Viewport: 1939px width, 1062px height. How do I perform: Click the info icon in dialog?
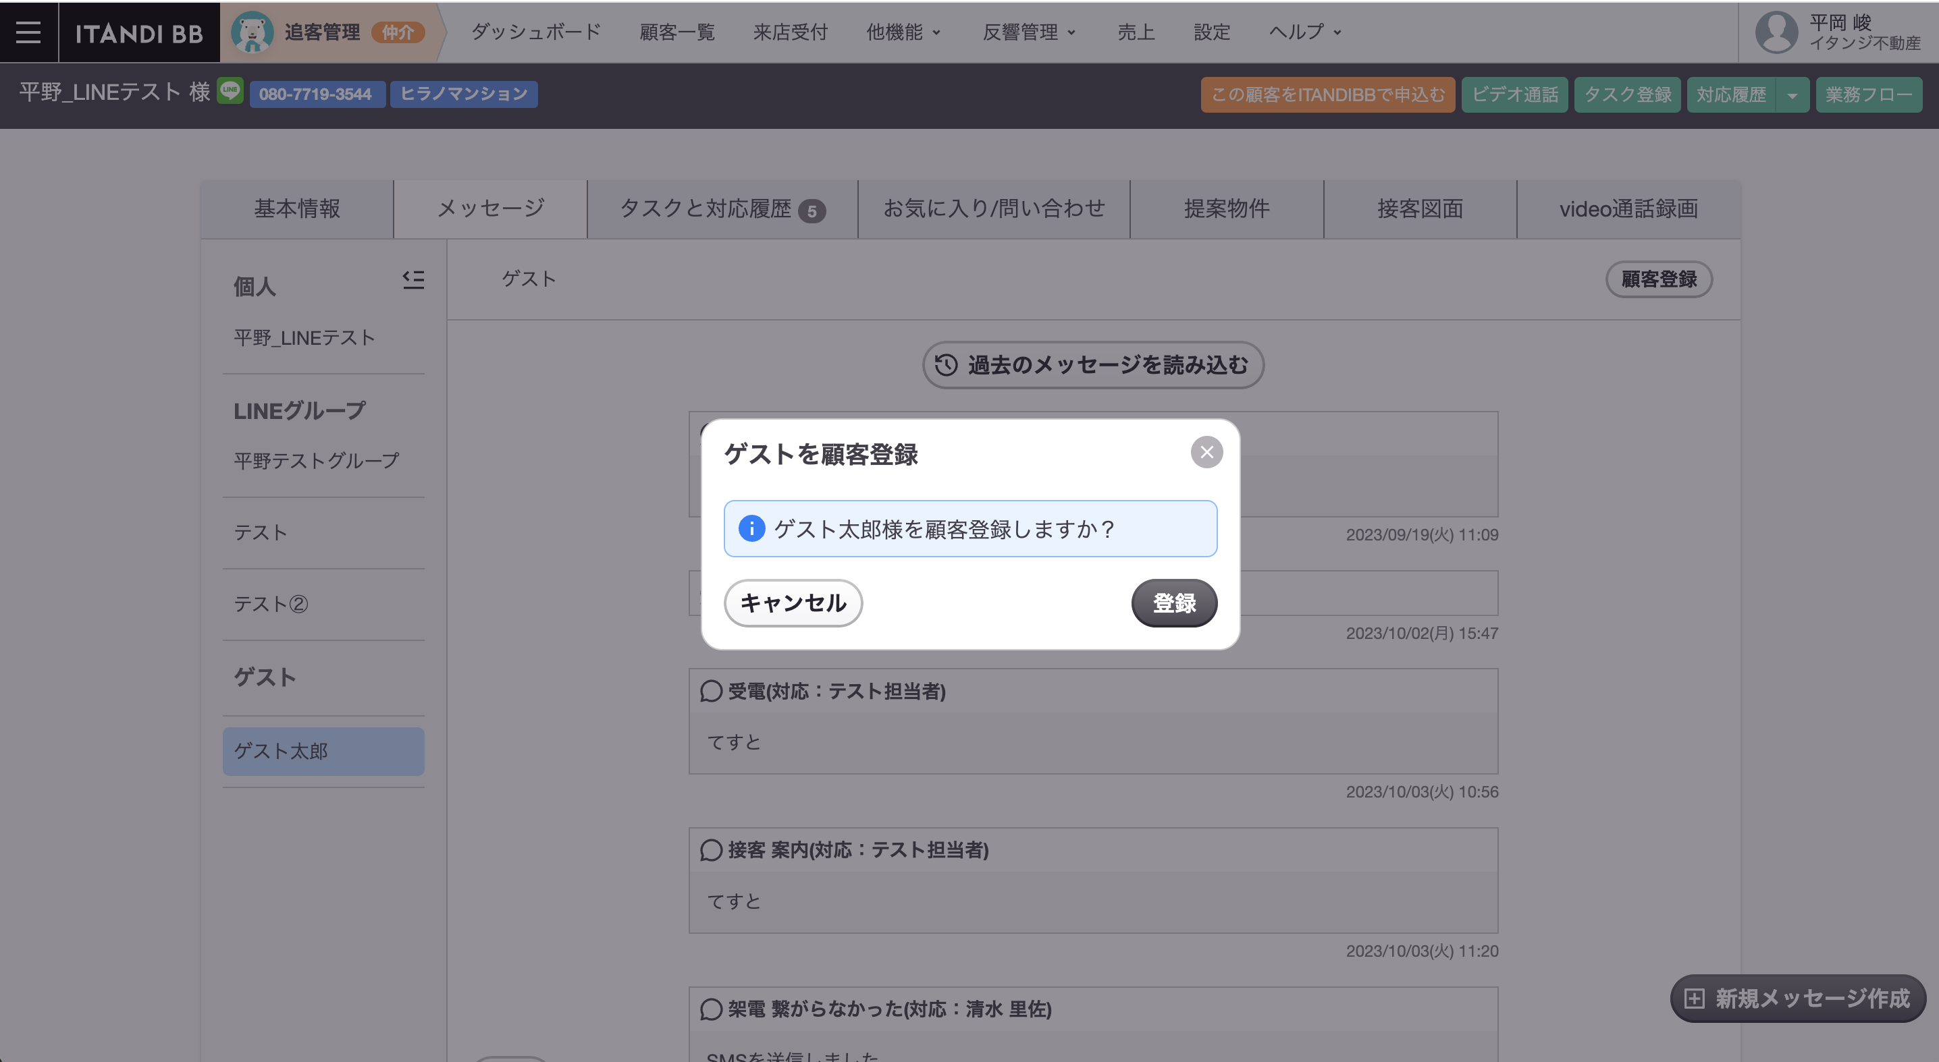pos(751,529)
